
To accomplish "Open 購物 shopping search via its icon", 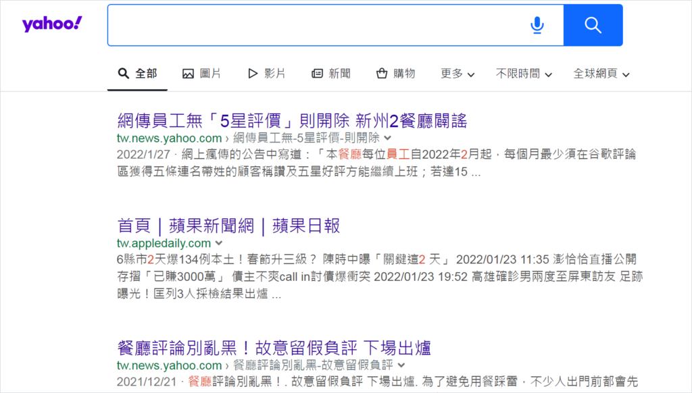I will [378, 73].
